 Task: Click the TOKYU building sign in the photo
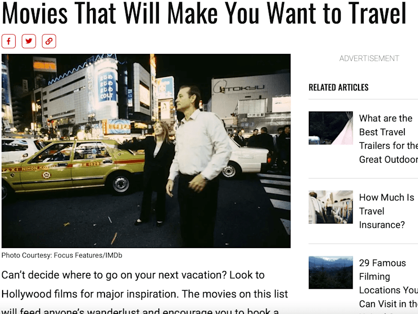[239, 88]
